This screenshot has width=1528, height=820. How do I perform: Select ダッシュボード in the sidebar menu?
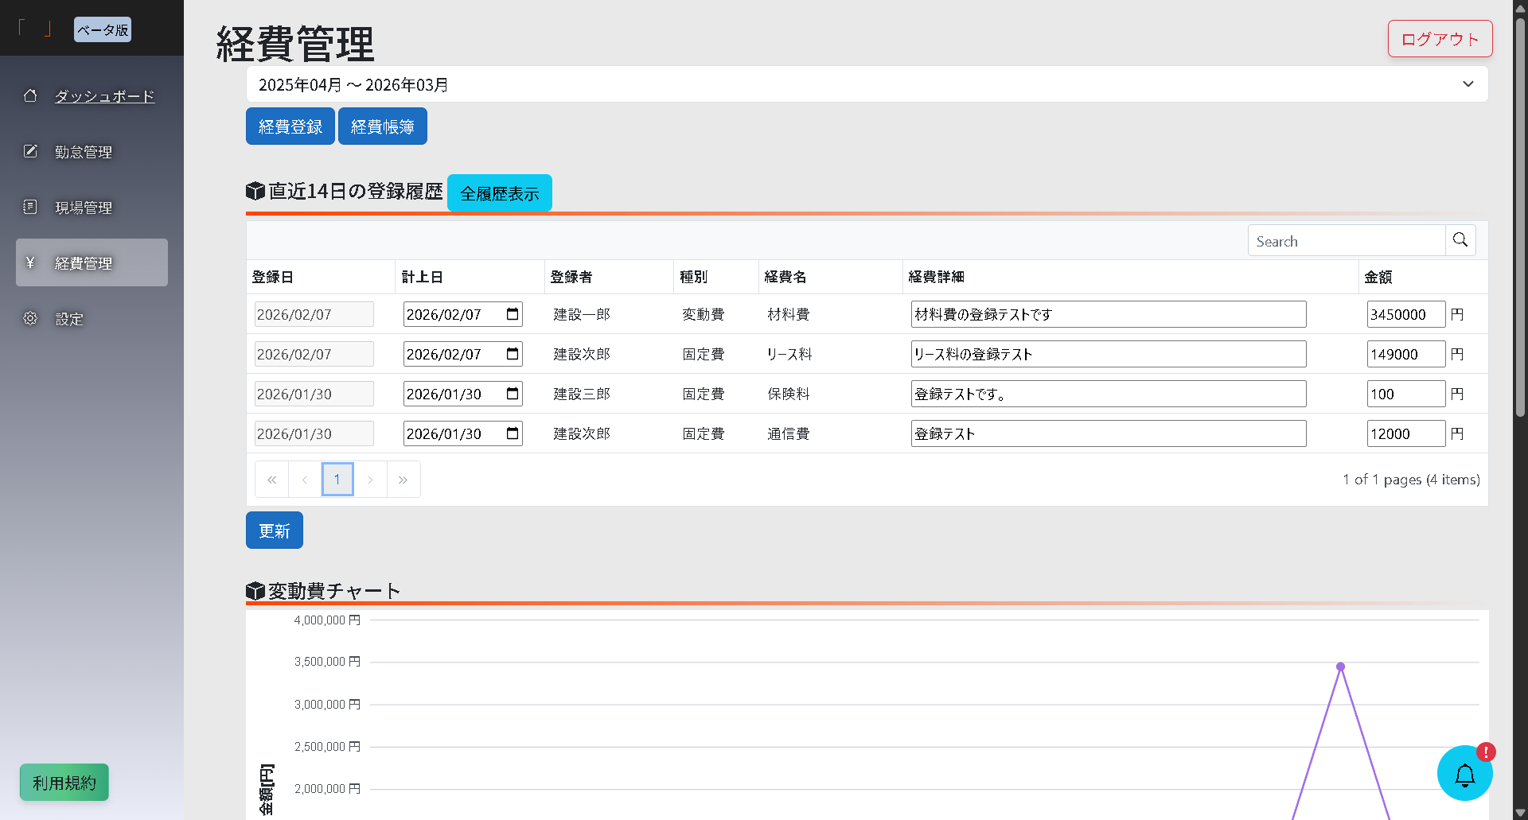point(104,95)
